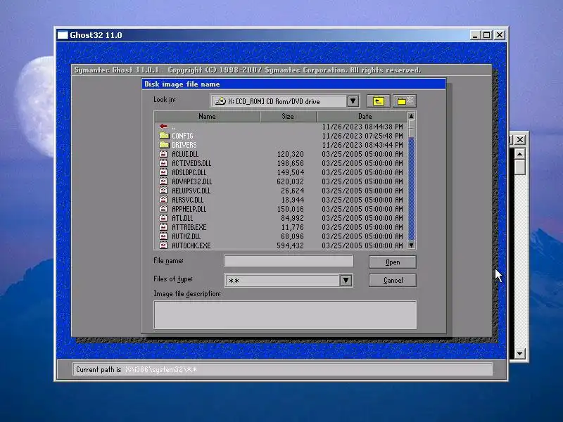Screen dimensions: 563x422
Task: Click the AUTOCHK.EXE file icon
Action: 164,245
